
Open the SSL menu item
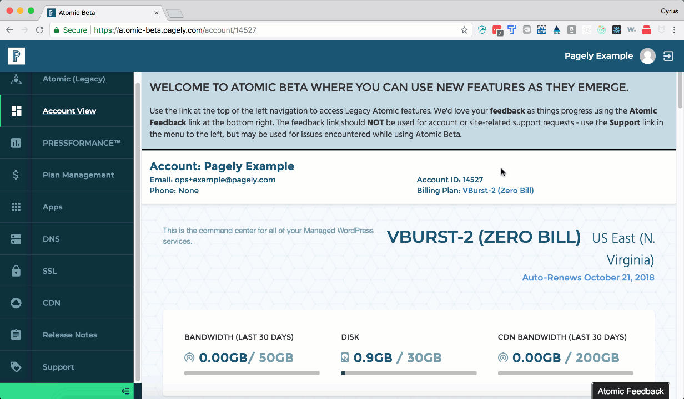click(50, 271)
